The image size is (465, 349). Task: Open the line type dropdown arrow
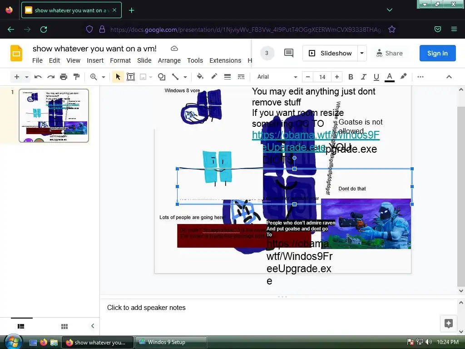[185, 77]
